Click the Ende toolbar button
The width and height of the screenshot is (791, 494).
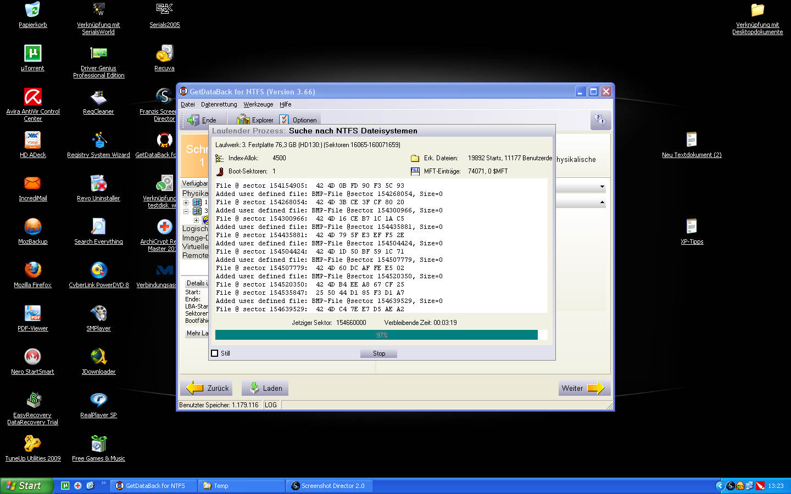202,120
